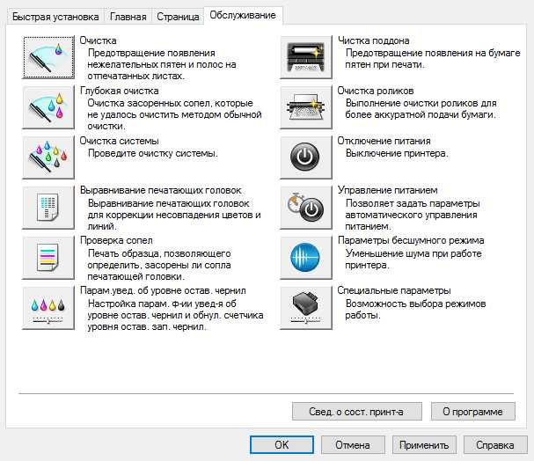534x461 pixels.
Task: Click the Проверка сопел heading text
Action: coord(116,240)
